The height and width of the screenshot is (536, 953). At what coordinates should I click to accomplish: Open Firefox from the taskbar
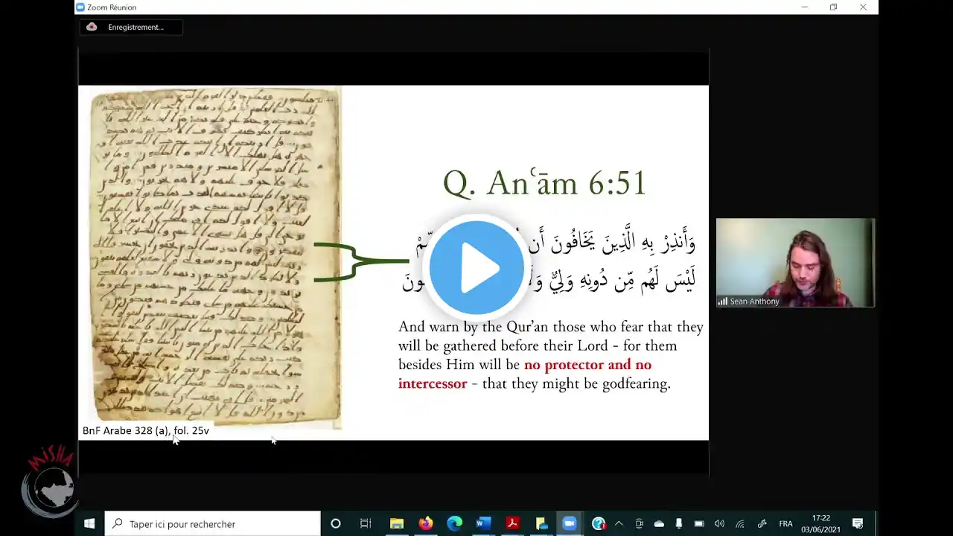click(x=425, y=524)
